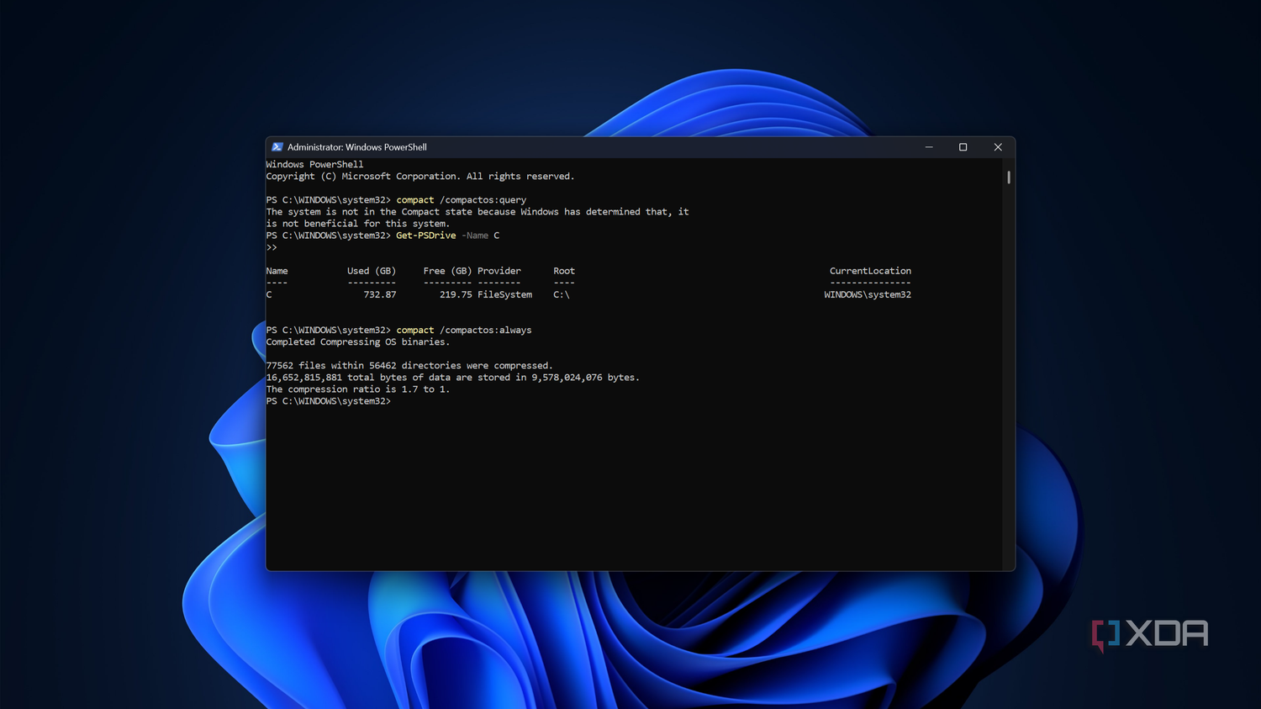Click the 'Name' column header
The width and height of the screenshot is (1261, 709).
click(x=277, y=271)
